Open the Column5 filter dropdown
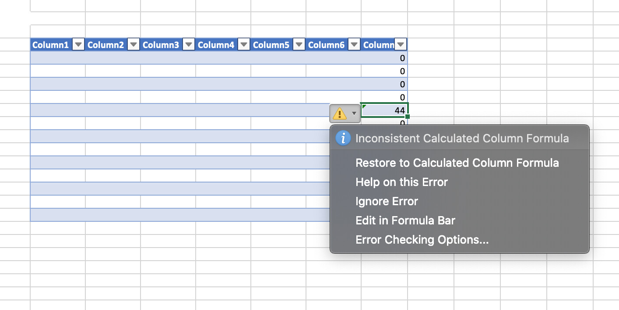619x310 pixels. [x=299, y=44]
